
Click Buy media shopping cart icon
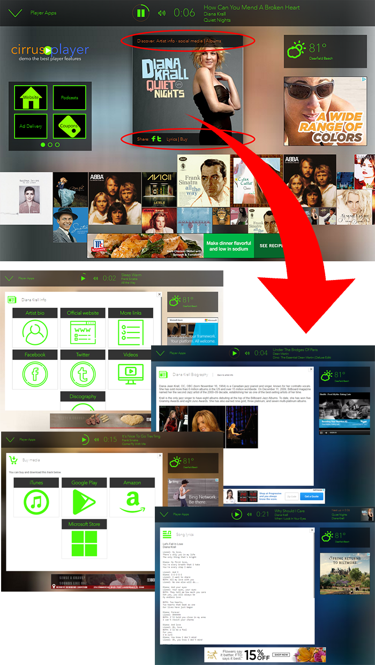(13, 460)
